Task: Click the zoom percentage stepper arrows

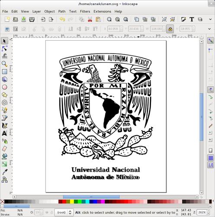Action: pos(208,212)
